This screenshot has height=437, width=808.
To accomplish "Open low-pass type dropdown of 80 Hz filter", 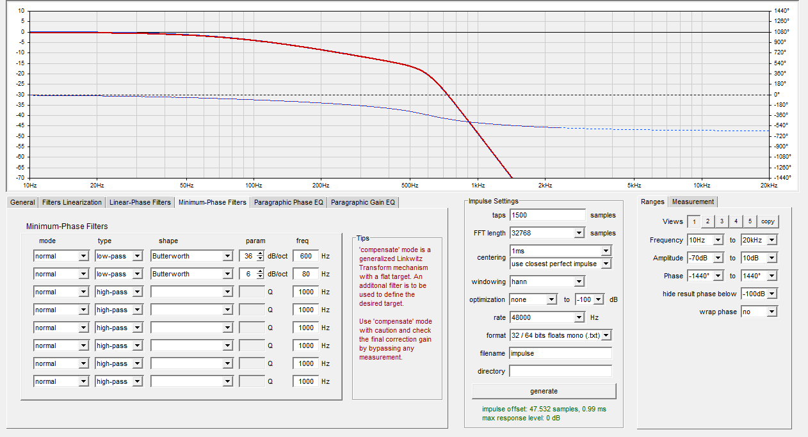I will [x=119, y=274].
